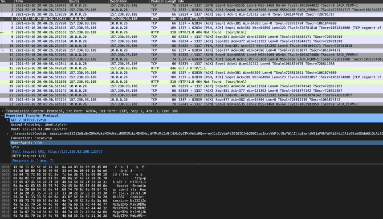Screen dimensions: 383x219
Task: Sort by the Info column header
Action: [280, 1]
